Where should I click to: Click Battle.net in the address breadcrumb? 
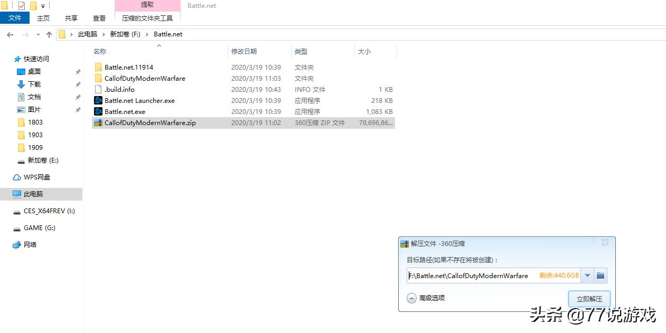coord(167,34)
